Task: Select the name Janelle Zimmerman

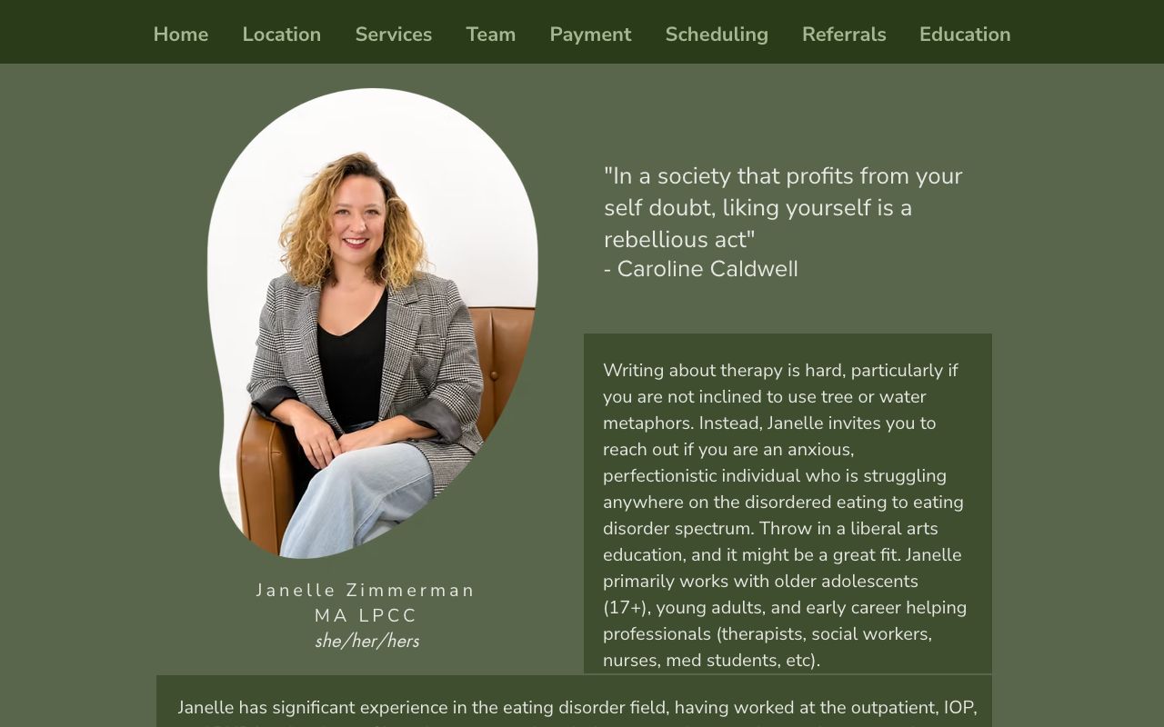Action: [366, 591]
